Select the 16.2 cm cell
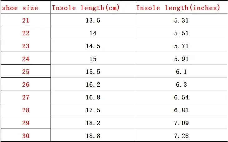This screenshot has width=228, height=142. point(93,84)
